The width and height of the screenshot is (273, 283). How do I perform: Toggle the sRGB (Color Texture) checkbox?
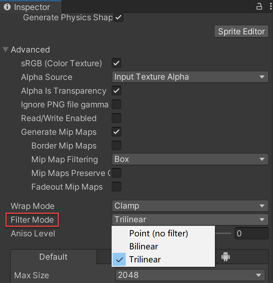(x=116, y=63)
